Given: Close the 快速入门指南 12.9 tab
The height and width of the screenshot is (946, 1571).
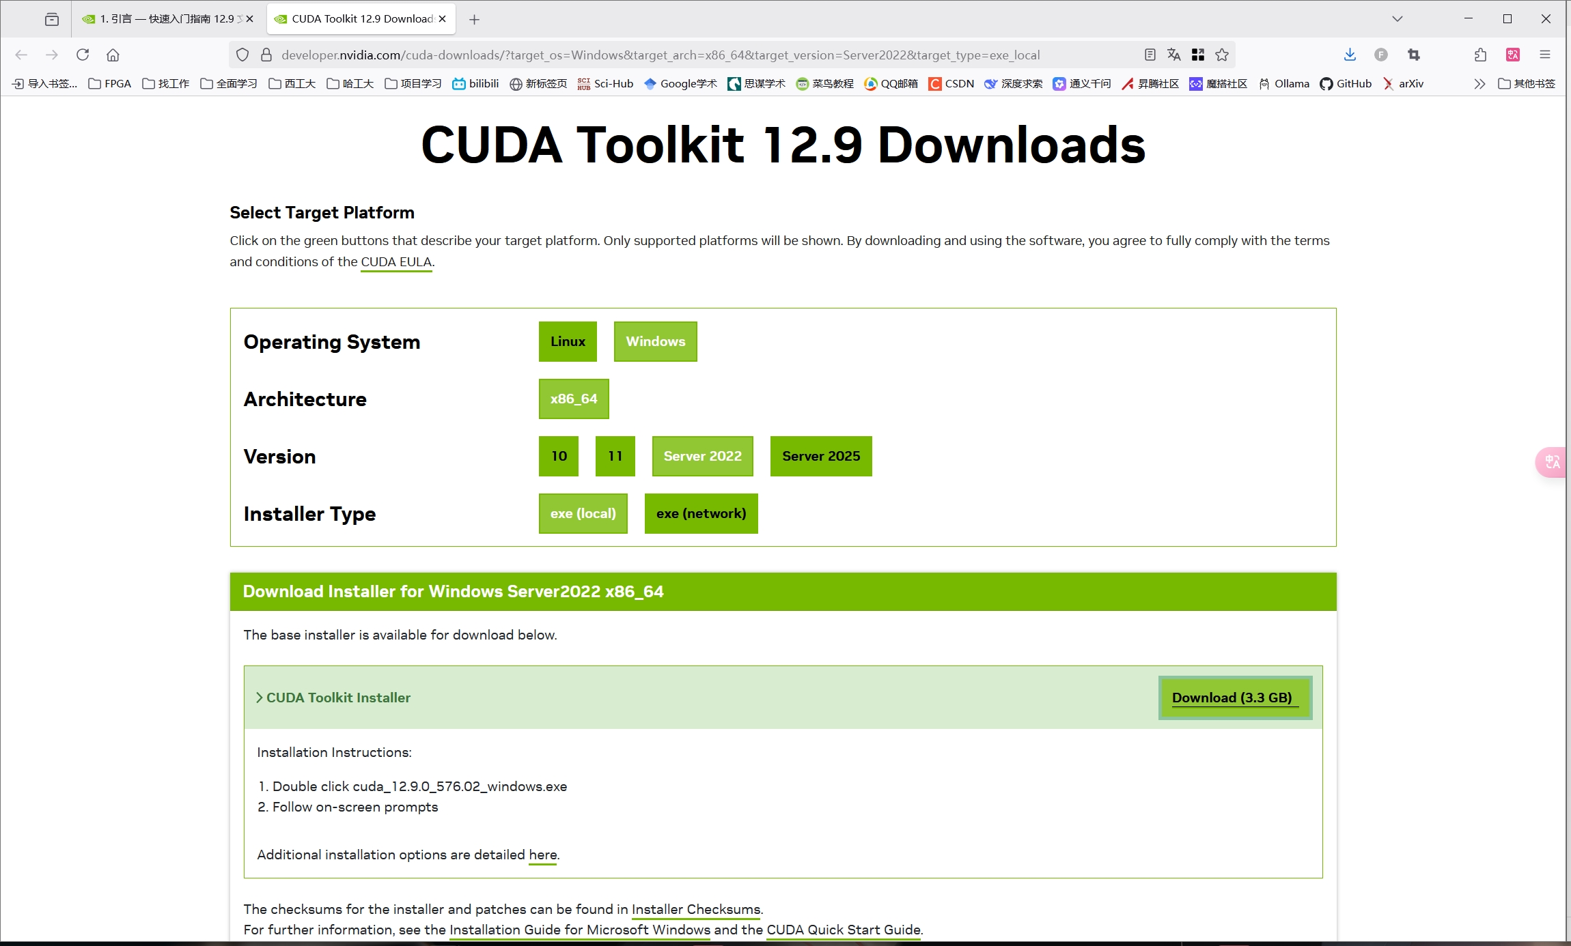Looking at the screenshot, I should 249,19.
